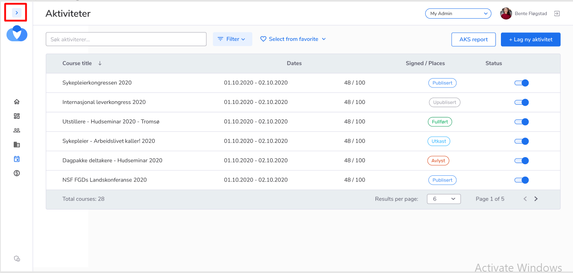Click the Avlyst status badge
Screen dimensions: 573x273
tap(438, 161)
